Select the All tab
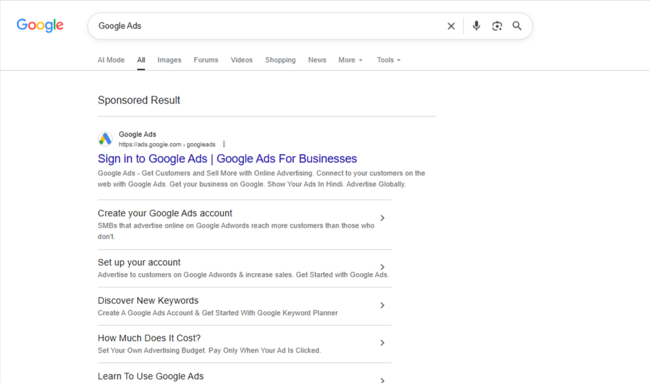Viewport: 650px width, 383px height. 142,60
